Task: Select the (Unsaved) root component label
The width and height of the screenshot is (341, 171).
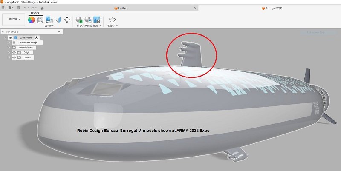Action: pos(26,37)
